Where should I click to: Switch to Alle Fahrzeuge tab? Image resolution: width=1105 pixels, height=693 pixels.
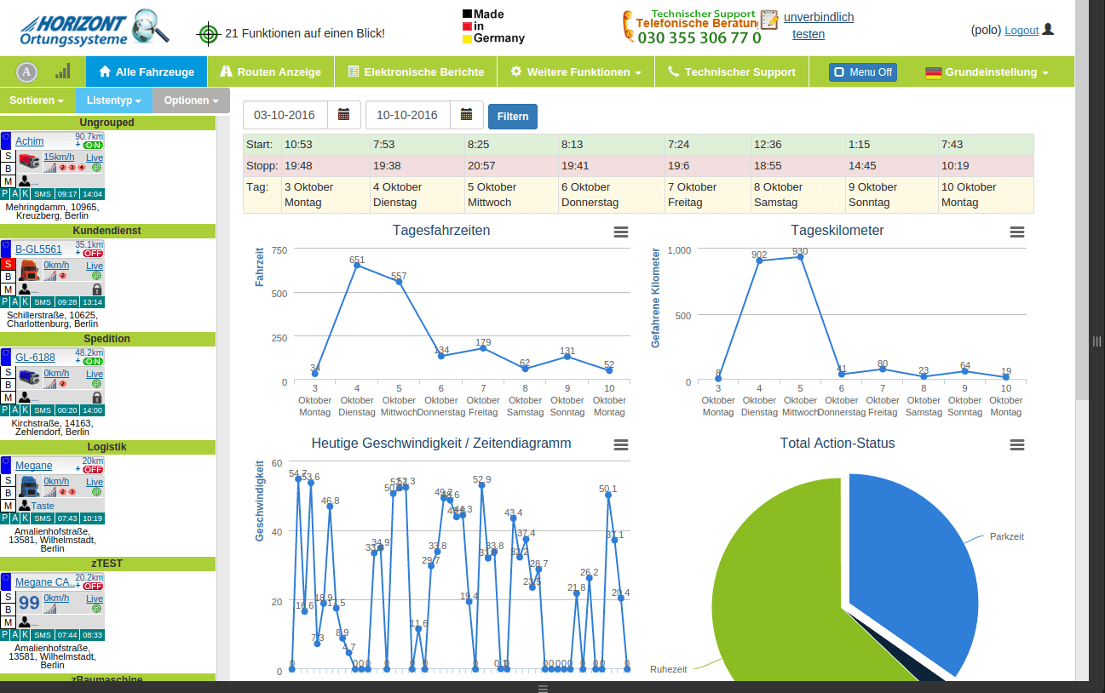(x=147, y=72)
